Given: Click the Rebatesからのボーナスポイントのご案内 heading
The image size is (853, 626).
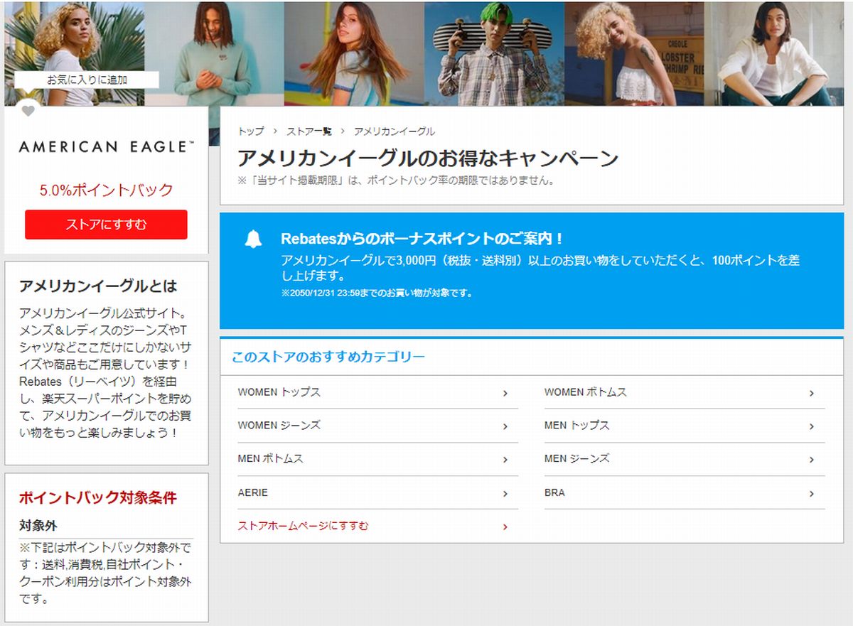Looking at the screenshot, I should click(x=422, y=239).
